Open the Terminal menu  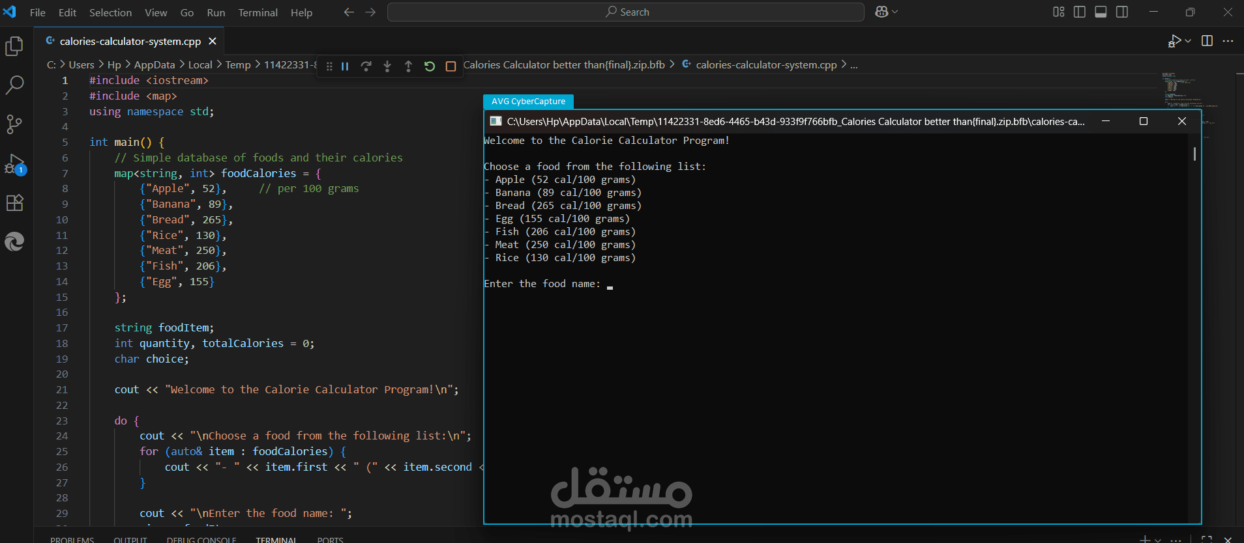point(258,12)
